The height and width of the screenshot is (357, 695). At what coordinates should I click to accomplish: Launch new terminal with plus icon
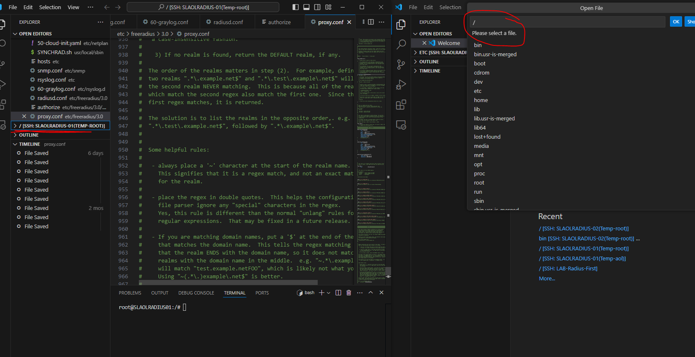tap(321, 293)
